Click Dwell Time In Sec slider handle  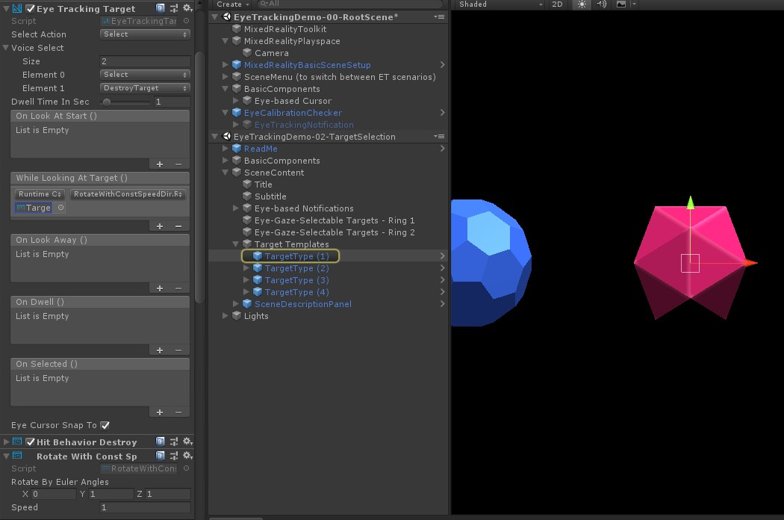107,102
